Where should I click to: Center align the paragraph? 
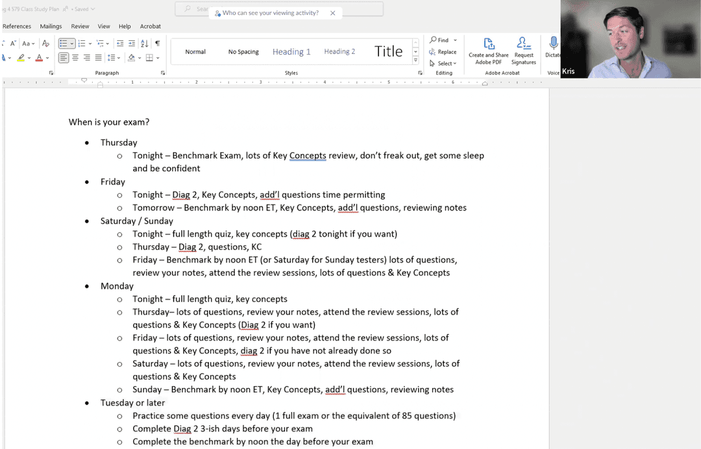75,58
